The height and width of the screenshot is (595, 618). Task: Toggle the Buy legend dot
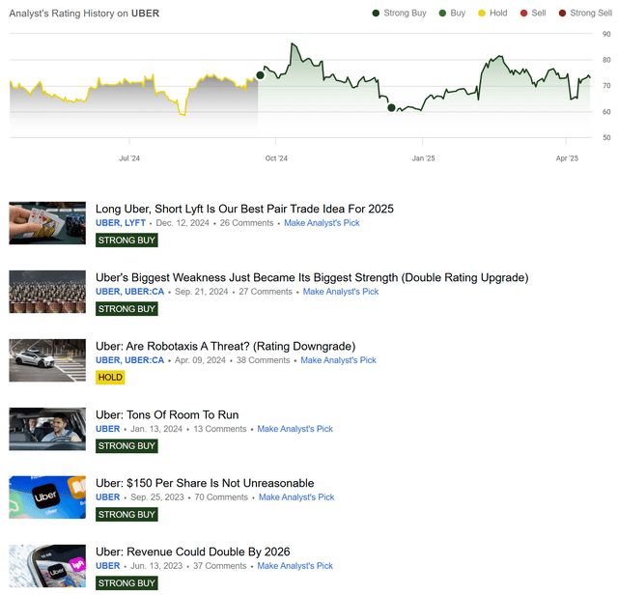tap(442, 13)
